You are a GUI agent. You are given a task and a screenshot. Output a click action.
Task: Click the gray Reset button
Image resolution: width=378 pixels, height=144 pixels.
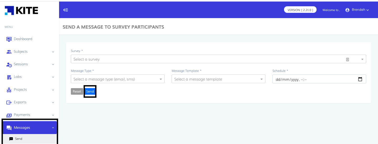77,92
